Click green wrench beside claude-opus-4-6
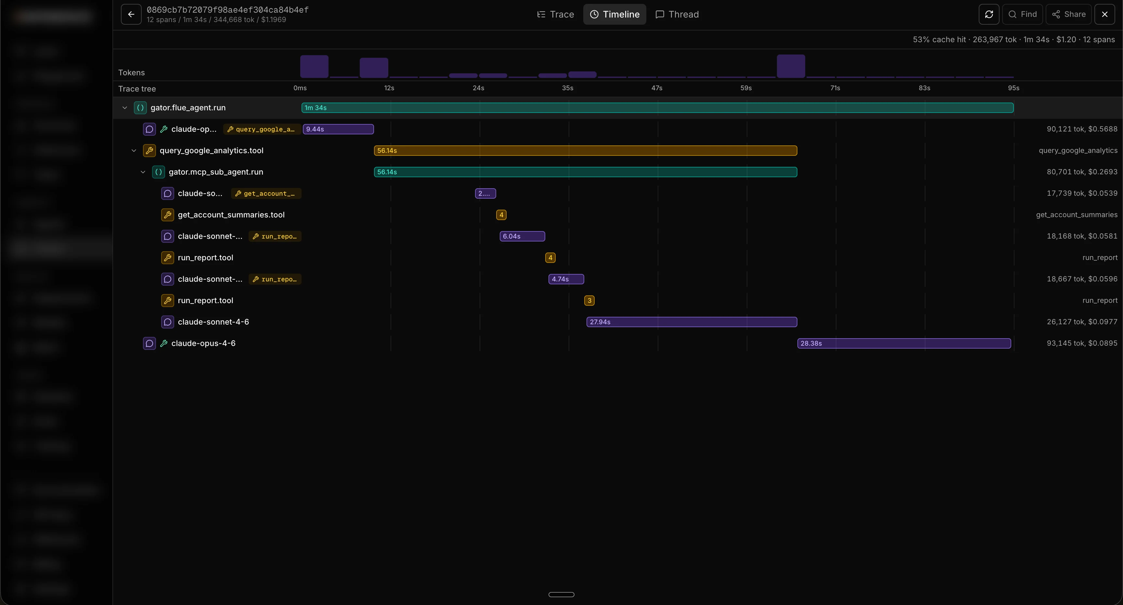This screenshot has width=1123, height=605. (x=164, y=343)
